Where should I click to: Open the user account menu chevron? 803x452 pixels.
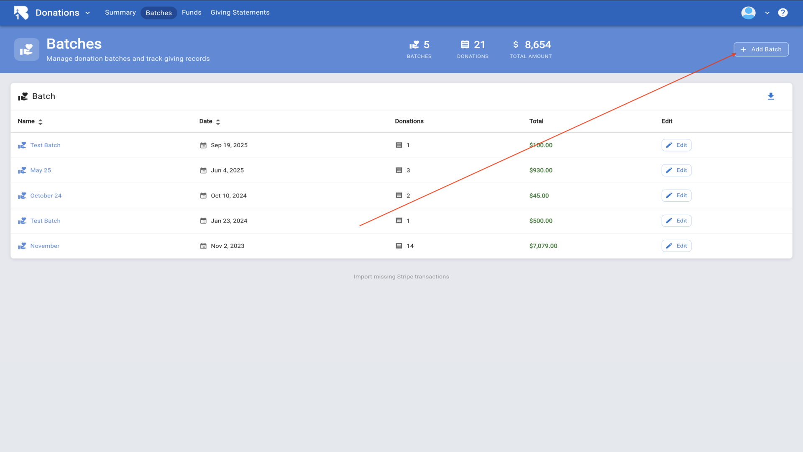[x=767, y=13]
